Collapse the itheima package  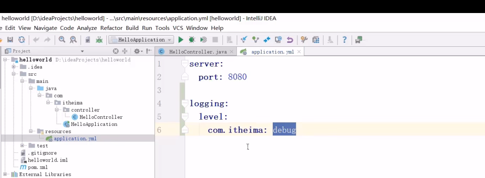click(x=48, y=102)
